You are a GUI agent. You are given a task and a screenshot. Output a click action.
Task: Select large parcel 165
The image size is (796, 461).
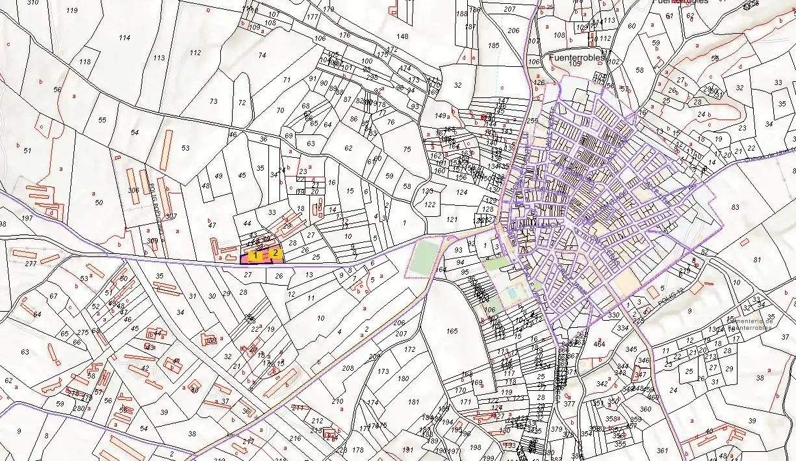click(452, 332)
